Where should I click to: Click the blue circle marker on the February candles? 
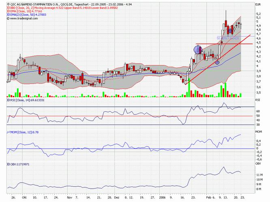pyautogui.click(x=230, y=31)
